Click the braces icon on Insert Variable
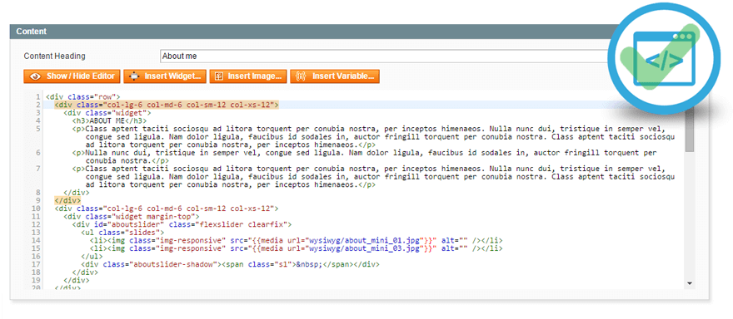The image size is (733, 319). tap(302, 76)
